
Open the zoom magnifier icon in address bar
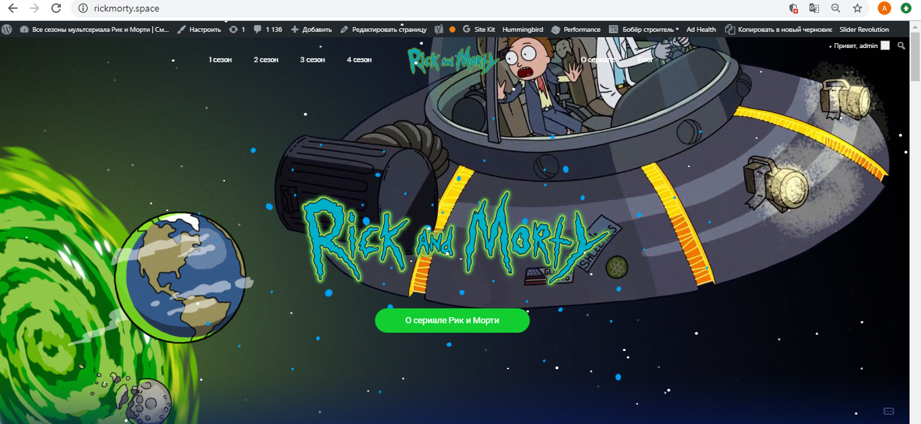tap(836, 8)
